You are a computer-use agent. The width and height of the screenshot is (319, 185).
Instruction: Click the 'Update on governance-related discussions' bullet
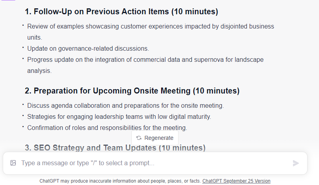(x=88, y=49)
